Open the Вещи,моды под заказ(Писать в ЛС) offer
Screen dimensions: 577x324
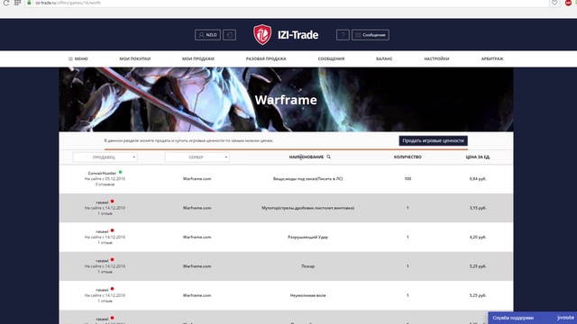[x=307, y=179]
